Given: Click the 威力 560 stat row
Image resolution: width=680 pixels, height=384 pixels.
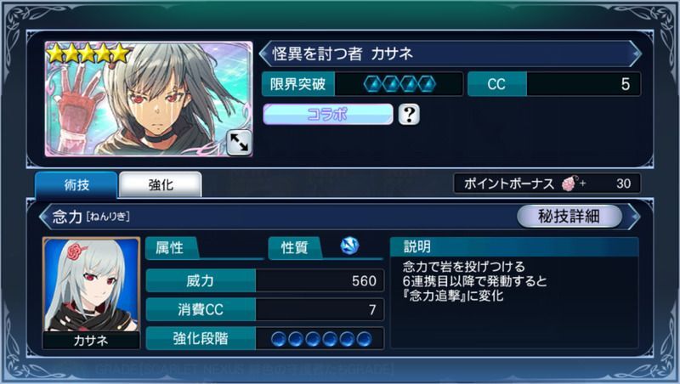Looking at the screenshot, I should coord(265,281).
